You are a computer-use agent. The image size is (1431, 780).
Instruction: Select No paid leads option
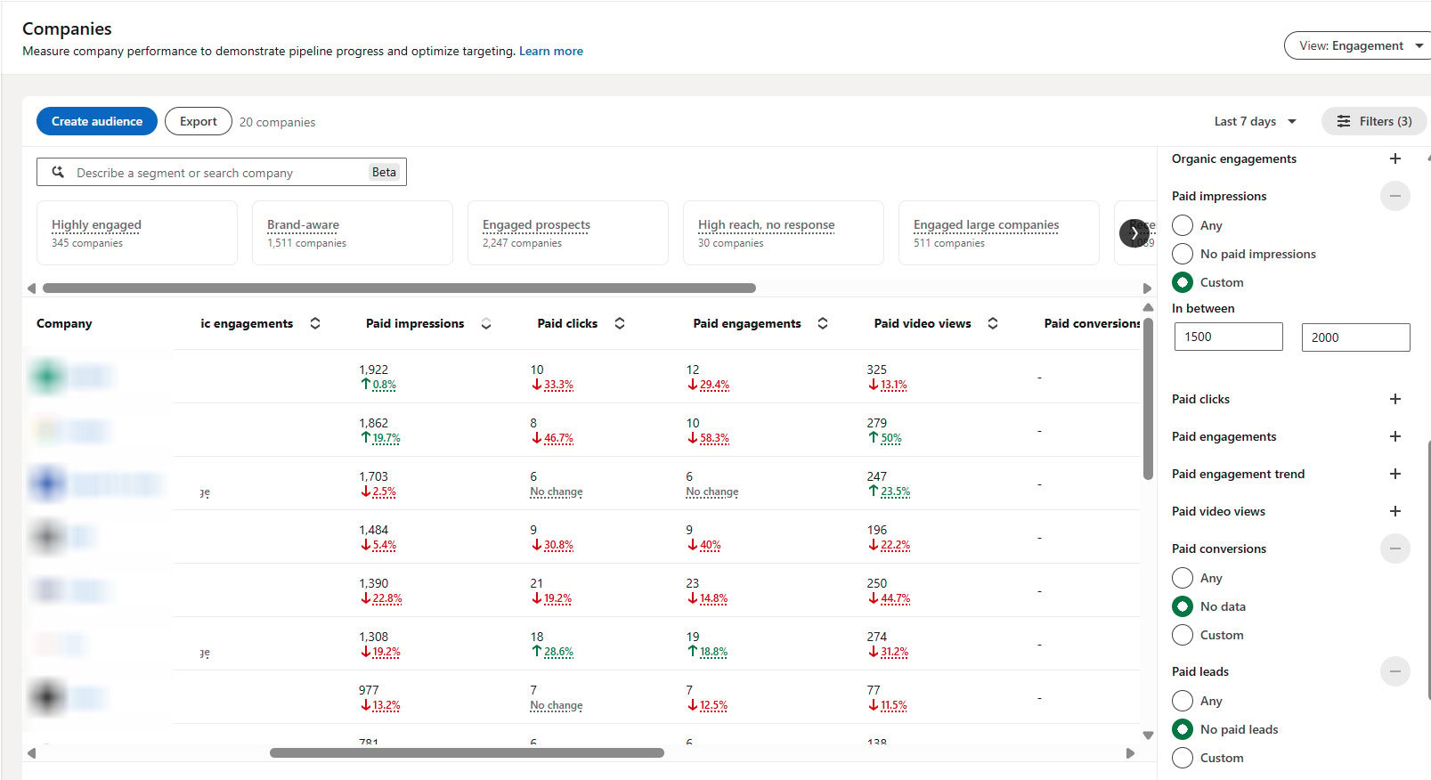1183,729
